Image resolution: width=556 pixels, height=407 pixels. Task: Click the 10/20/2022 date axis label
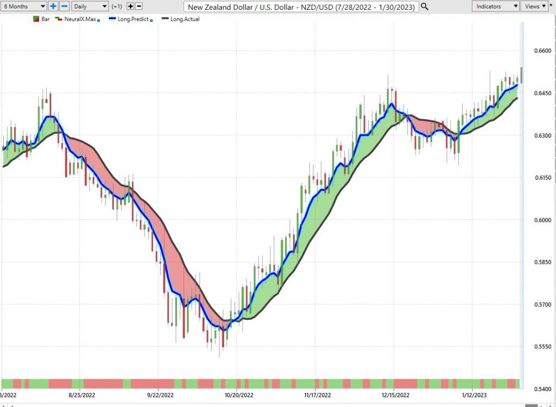pyautogui.click(x=239, y=395)
